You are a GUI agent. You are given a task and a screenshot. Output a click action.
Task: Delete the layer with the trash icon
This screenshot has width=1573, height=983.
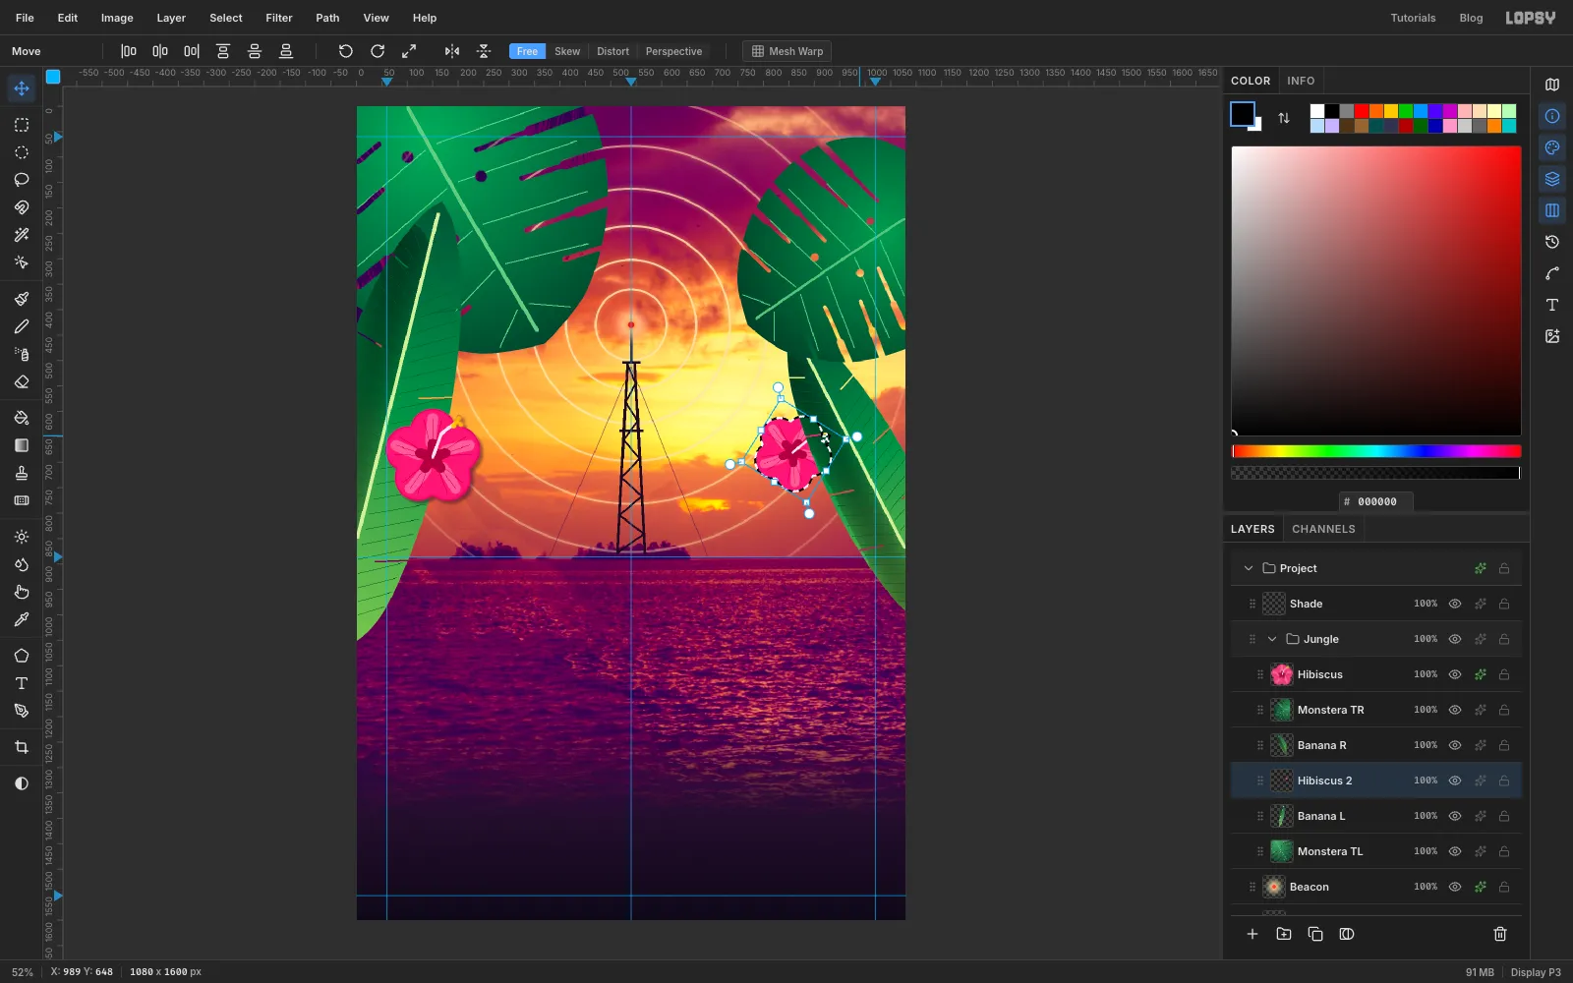click(x=1500, y=934)
